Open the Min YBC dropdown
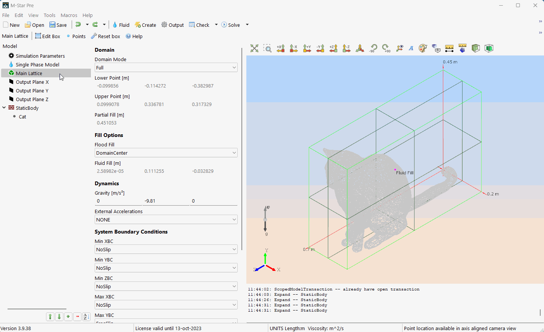 tap(166, 268)
